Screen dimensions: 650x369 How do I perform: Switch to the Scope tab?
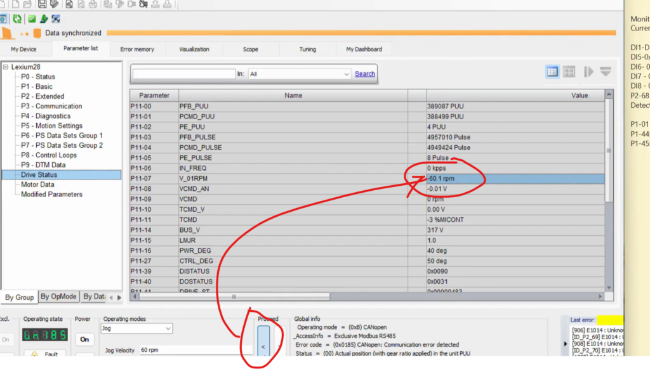[x=250, y=49]
